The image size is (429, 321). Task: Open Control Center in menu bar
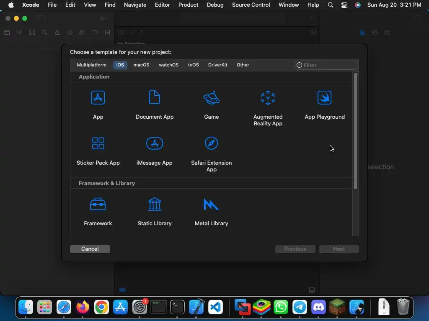(344, 5)
